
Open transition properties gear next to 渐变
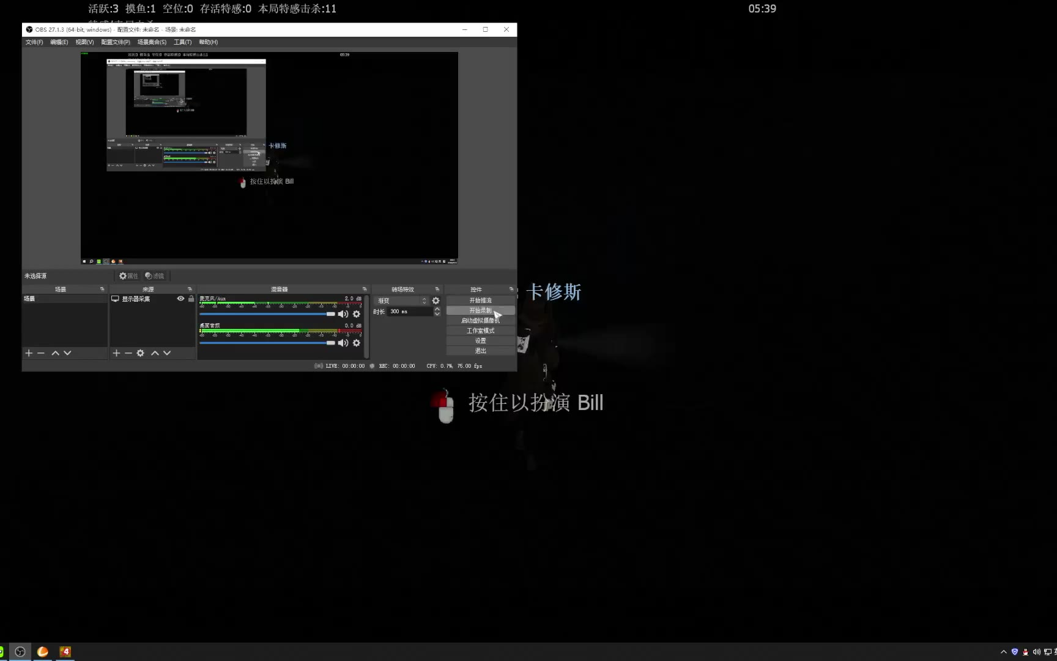click(436, 301)
